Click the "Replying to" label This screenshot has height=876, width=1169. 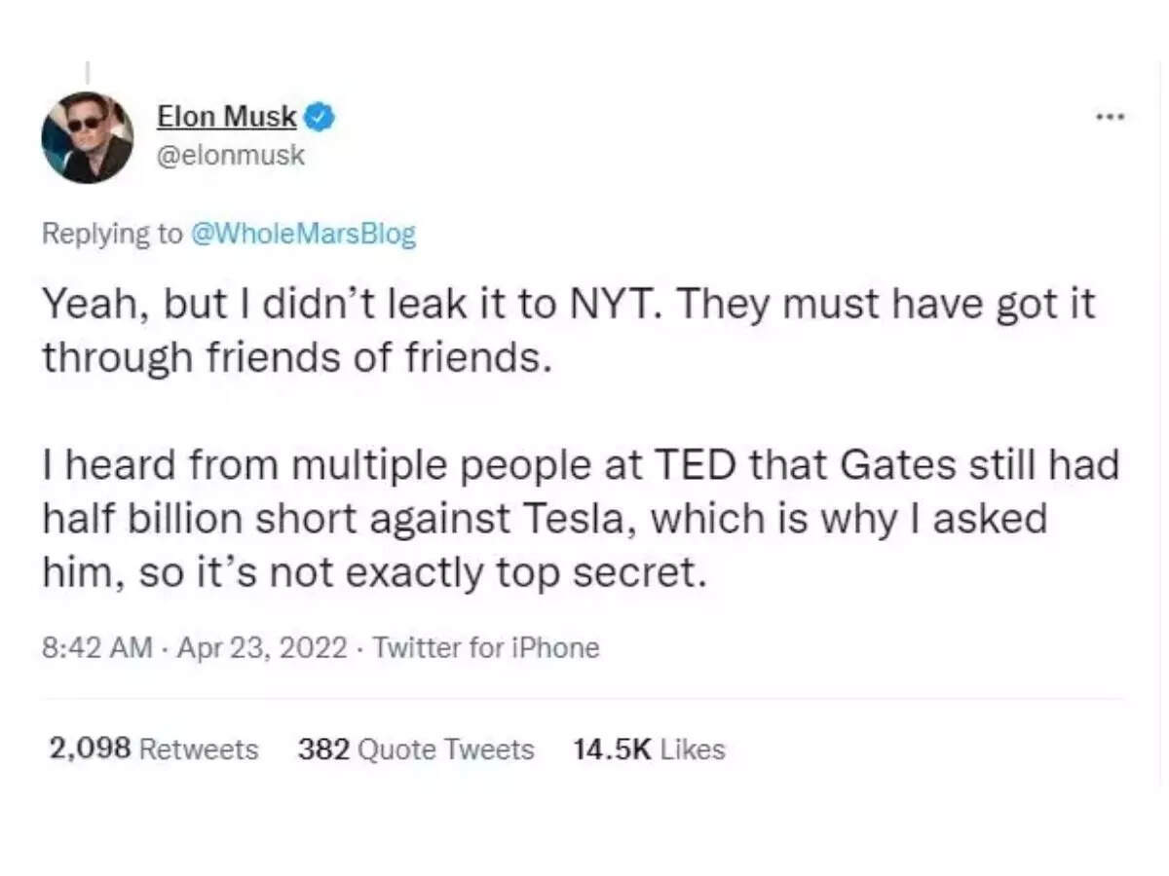point(111,235)
